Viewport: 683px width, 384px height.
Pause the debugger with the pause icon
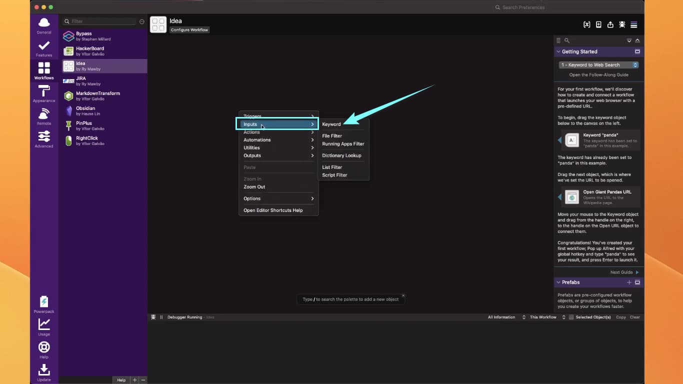tap(161, 317)
